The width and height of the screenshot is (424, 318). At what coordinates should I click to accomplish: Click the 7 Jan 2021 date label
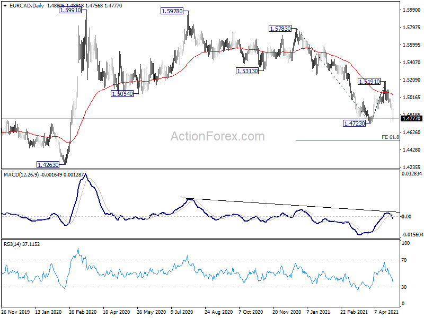click(319, 312)
